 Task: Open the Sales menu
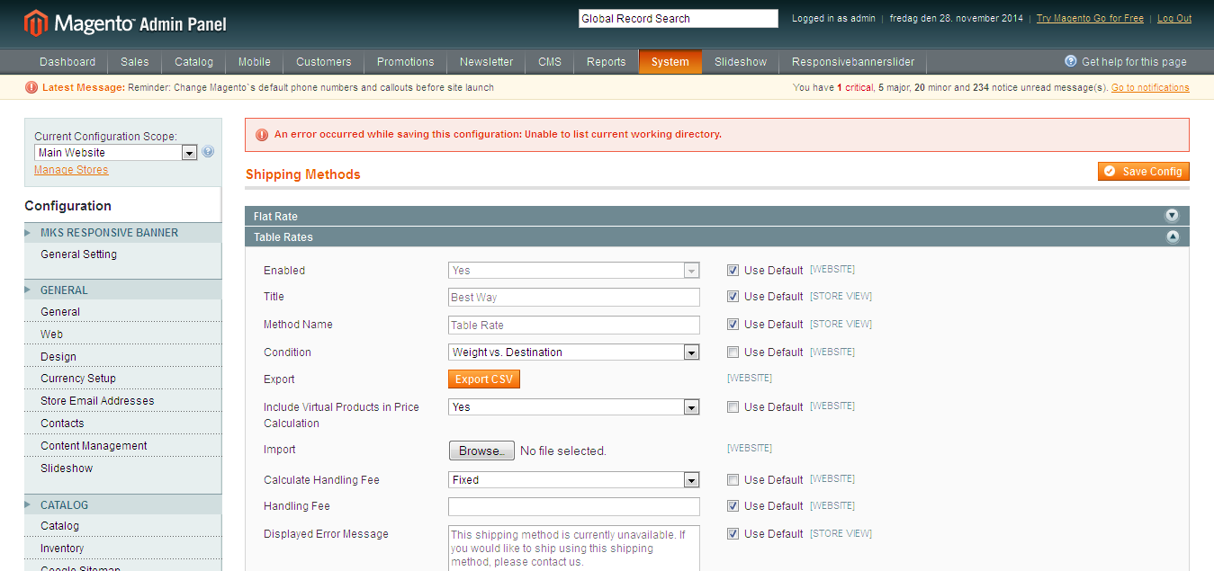135,62
